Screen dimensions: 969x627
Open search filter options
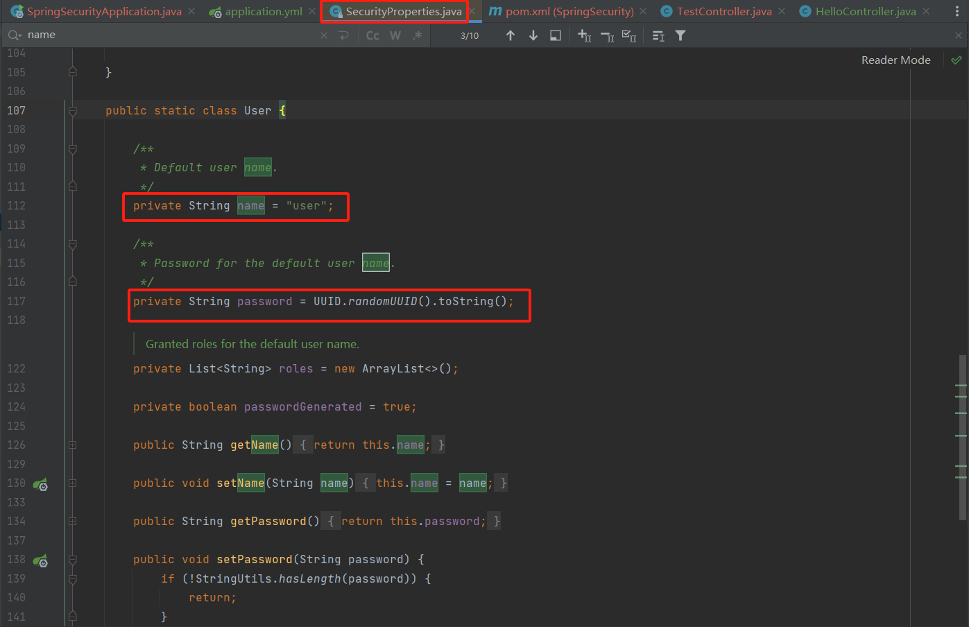pos(680,35)
